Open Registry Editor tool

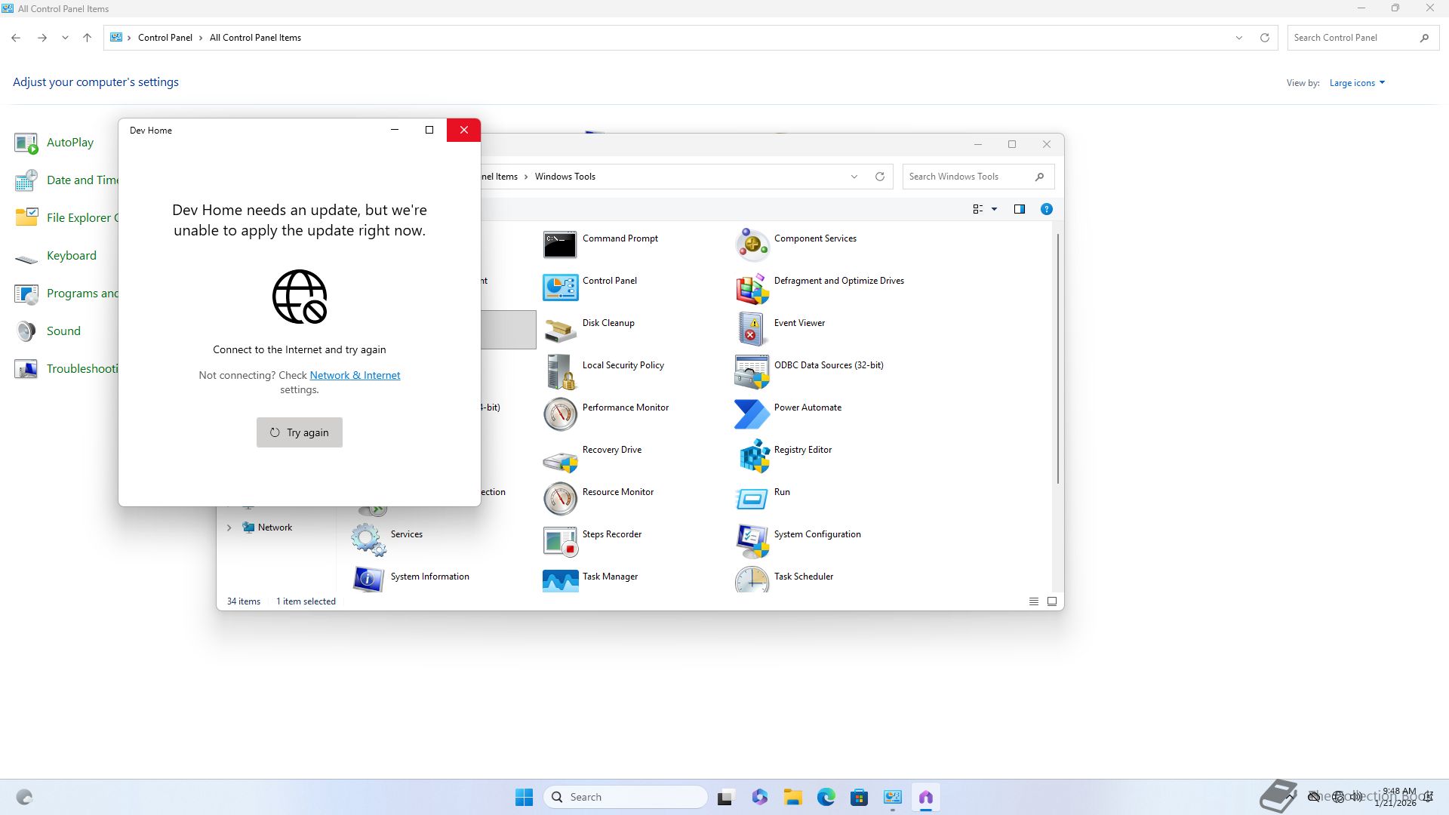click(752, 456)
